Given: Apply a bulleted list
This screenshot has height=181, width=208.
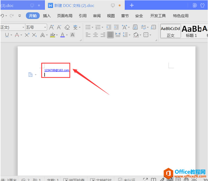Looking at the screenshot, I should coord(88,27).
